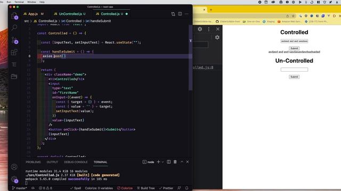Open the GitHub bookmark in bookmarks bar

pyautogui.click(x=228, y=21)
